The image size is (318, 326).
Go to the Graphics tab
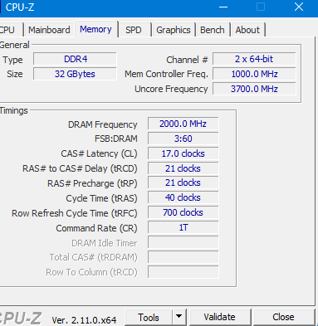coord(174,30)
